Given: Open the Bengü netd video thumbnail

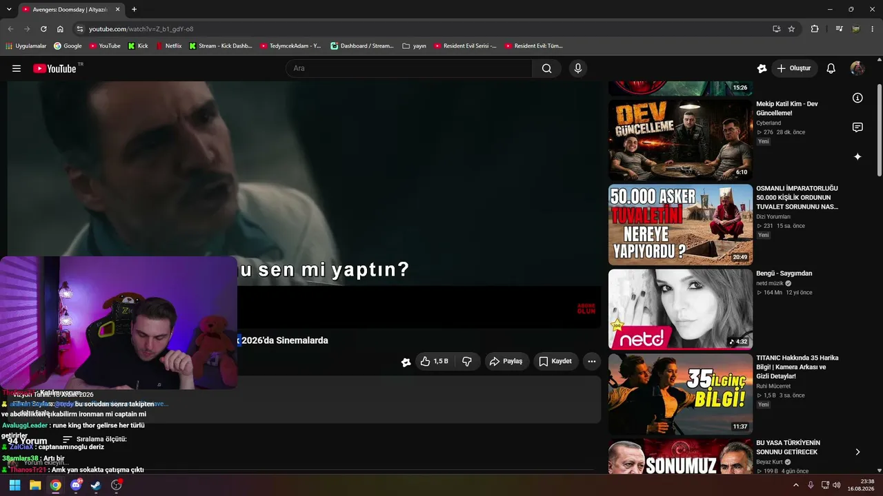Looking at the screenshot, I should (680, 309).
